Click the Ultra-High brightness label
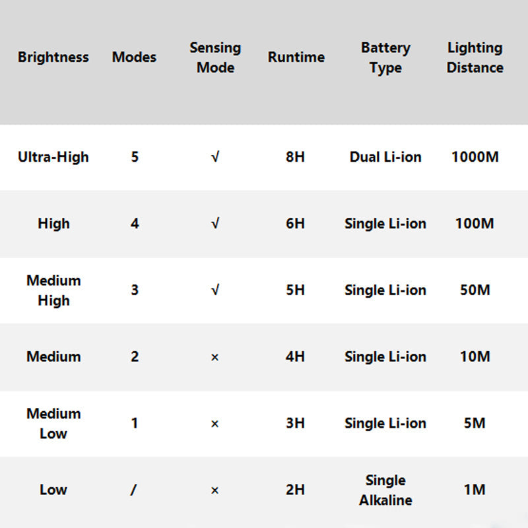528x528 pixels. [53, 157]
